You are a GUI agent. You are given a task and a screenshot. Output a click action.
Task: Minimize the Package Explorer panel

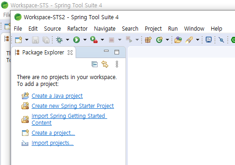click(x=106, y=51)
